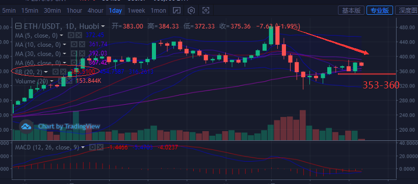Click the TradingView cloud logo
Image resolution: width=418 pixels, height=184 pixels.
[x=27, y=126]
